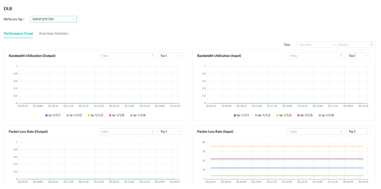Expand Top 5 dropdown in Bandwidth Utilization (Output)
Image resolution: width=381 pixels, height=189 pixels.
[x=170, y=56]
